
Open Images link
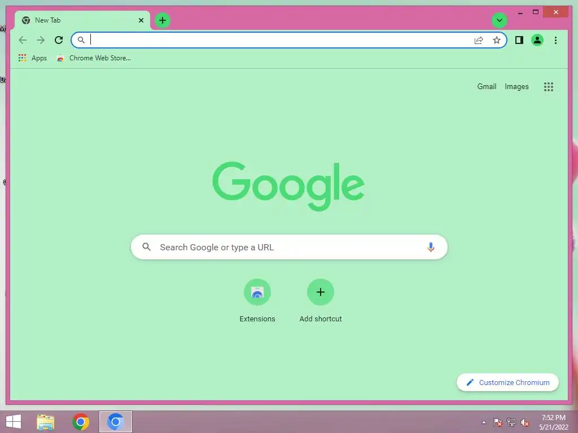click(x=516, y=86)
